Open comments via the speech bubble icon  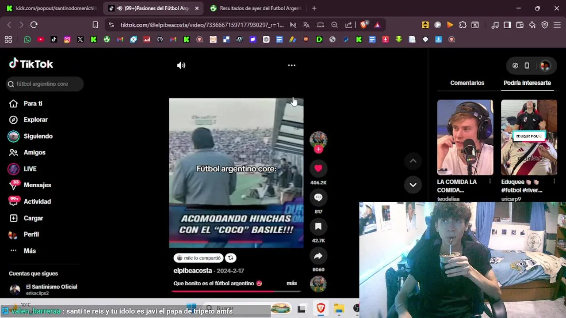(318, 197)
